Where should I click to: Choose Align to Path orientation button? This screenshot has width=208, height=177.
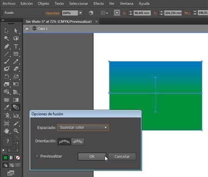click(x=78, y=141)
